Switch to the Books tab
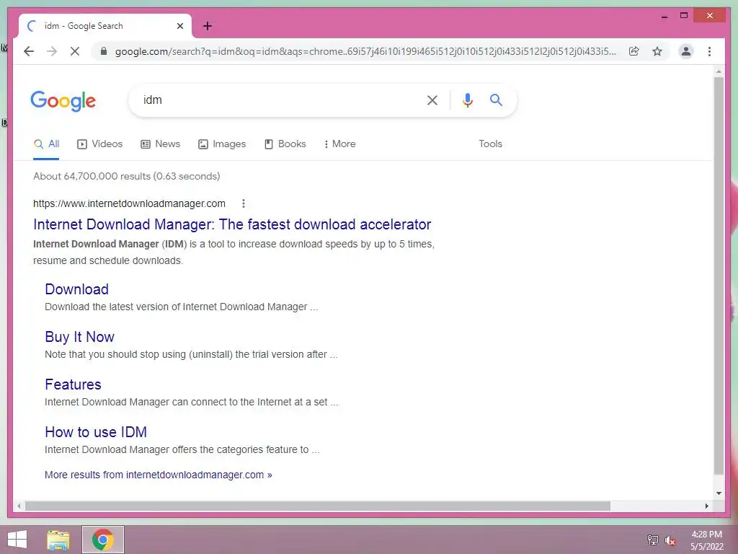 pyautogui.click(x=285, y=144)
